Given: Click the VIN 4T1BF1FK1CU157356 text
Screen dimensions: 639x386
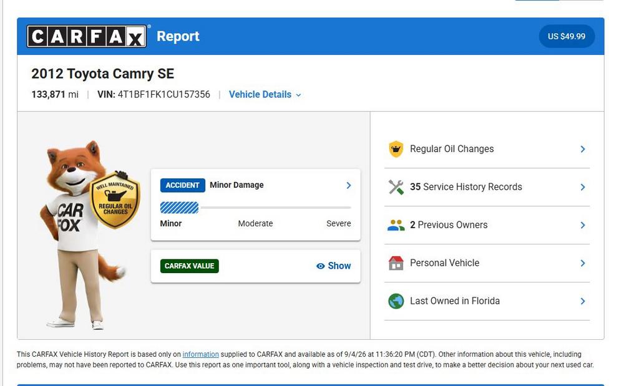Looking at the screenshot, I should click(154, 94).
